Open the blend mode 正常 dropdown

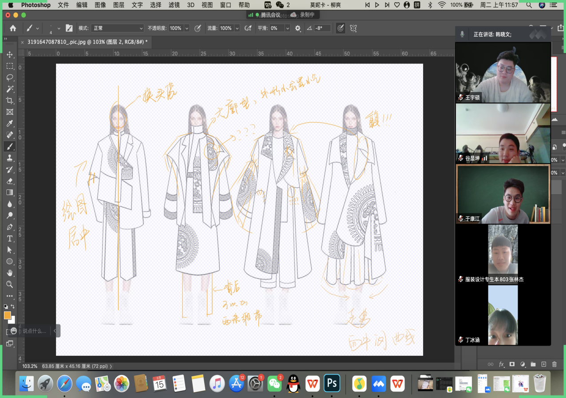click(117, 28)
